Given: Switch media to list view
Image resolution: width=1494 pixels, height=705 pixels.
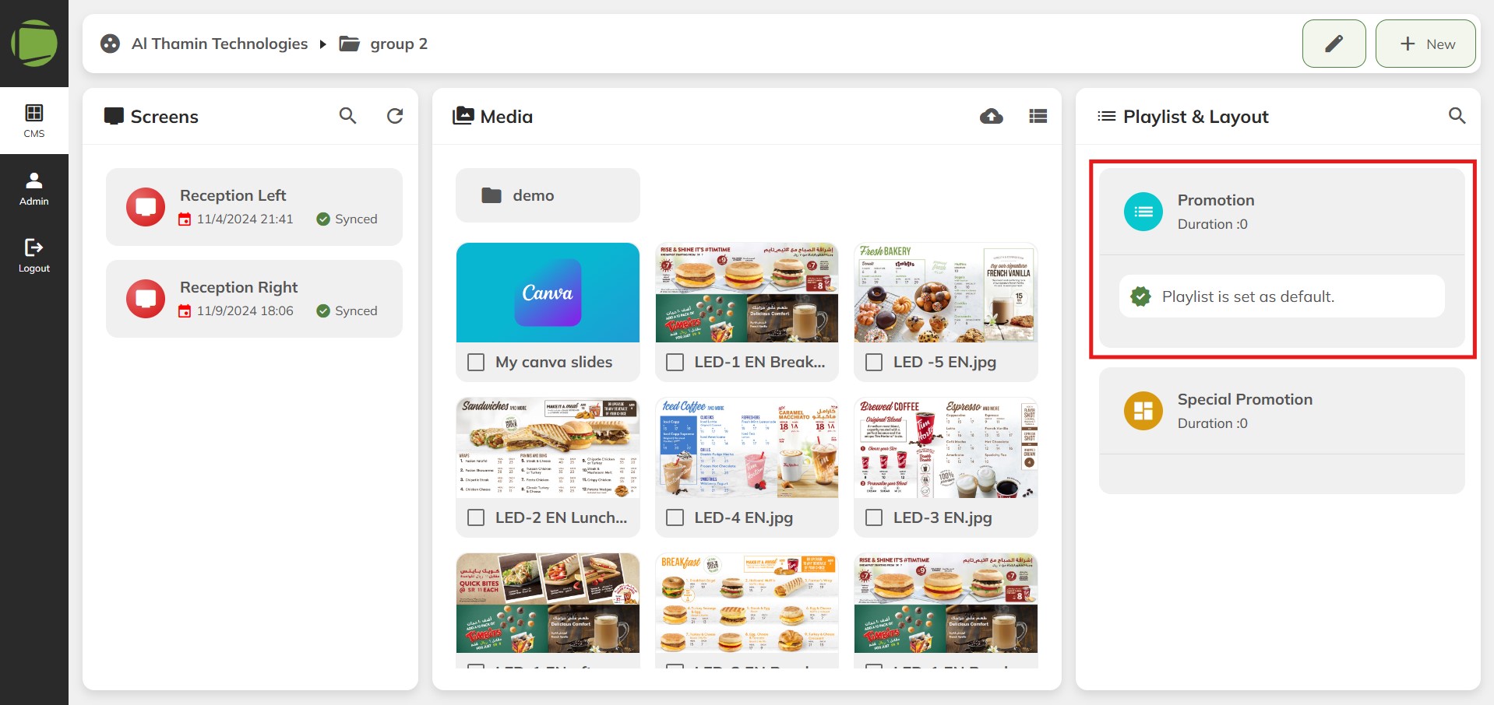Looking at the screenshot, I should 1038,116.
